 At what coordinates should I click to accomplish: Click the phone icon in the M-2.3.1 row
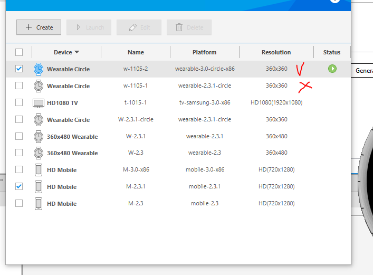tap(39, 187)
